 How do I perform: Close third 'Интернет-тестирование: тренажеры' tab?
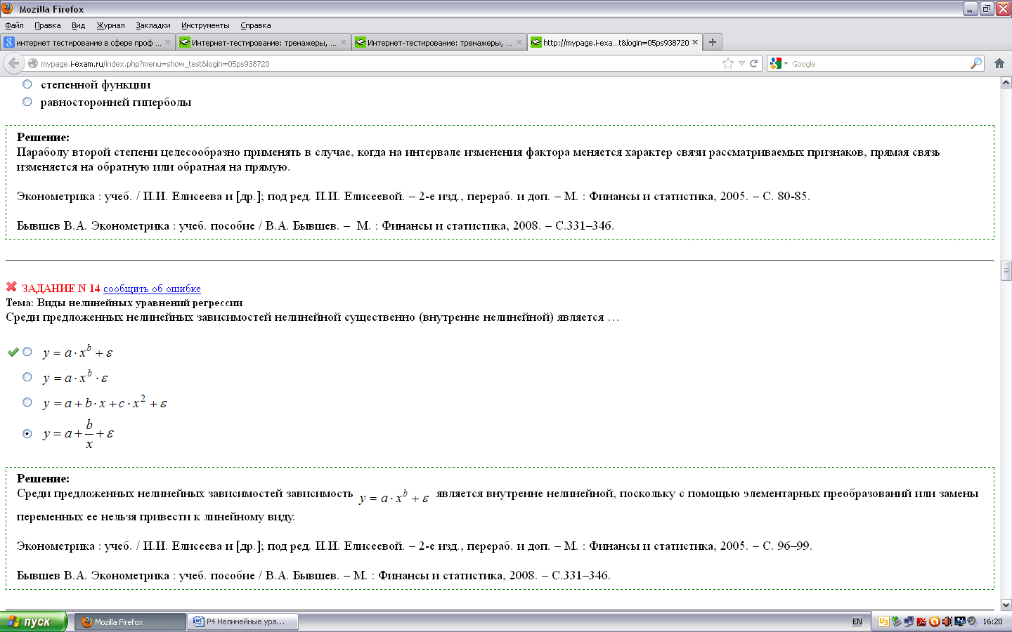click(x=519, y=42)
